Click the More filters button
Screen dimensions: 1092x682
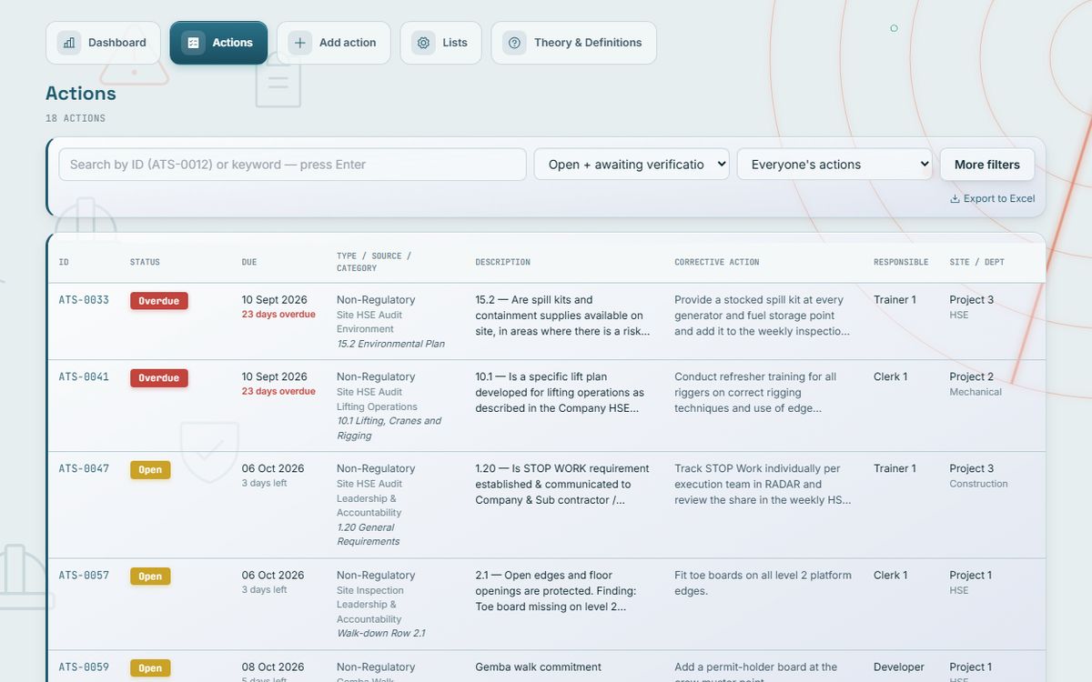[x=987, y=165]
